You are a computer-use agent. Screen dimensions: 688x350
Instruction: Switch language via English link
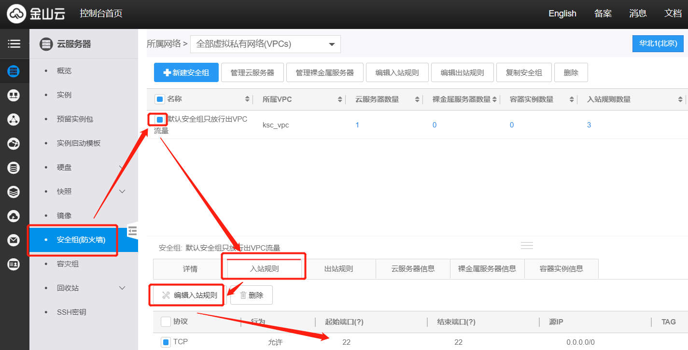click(x=562, y=14)
